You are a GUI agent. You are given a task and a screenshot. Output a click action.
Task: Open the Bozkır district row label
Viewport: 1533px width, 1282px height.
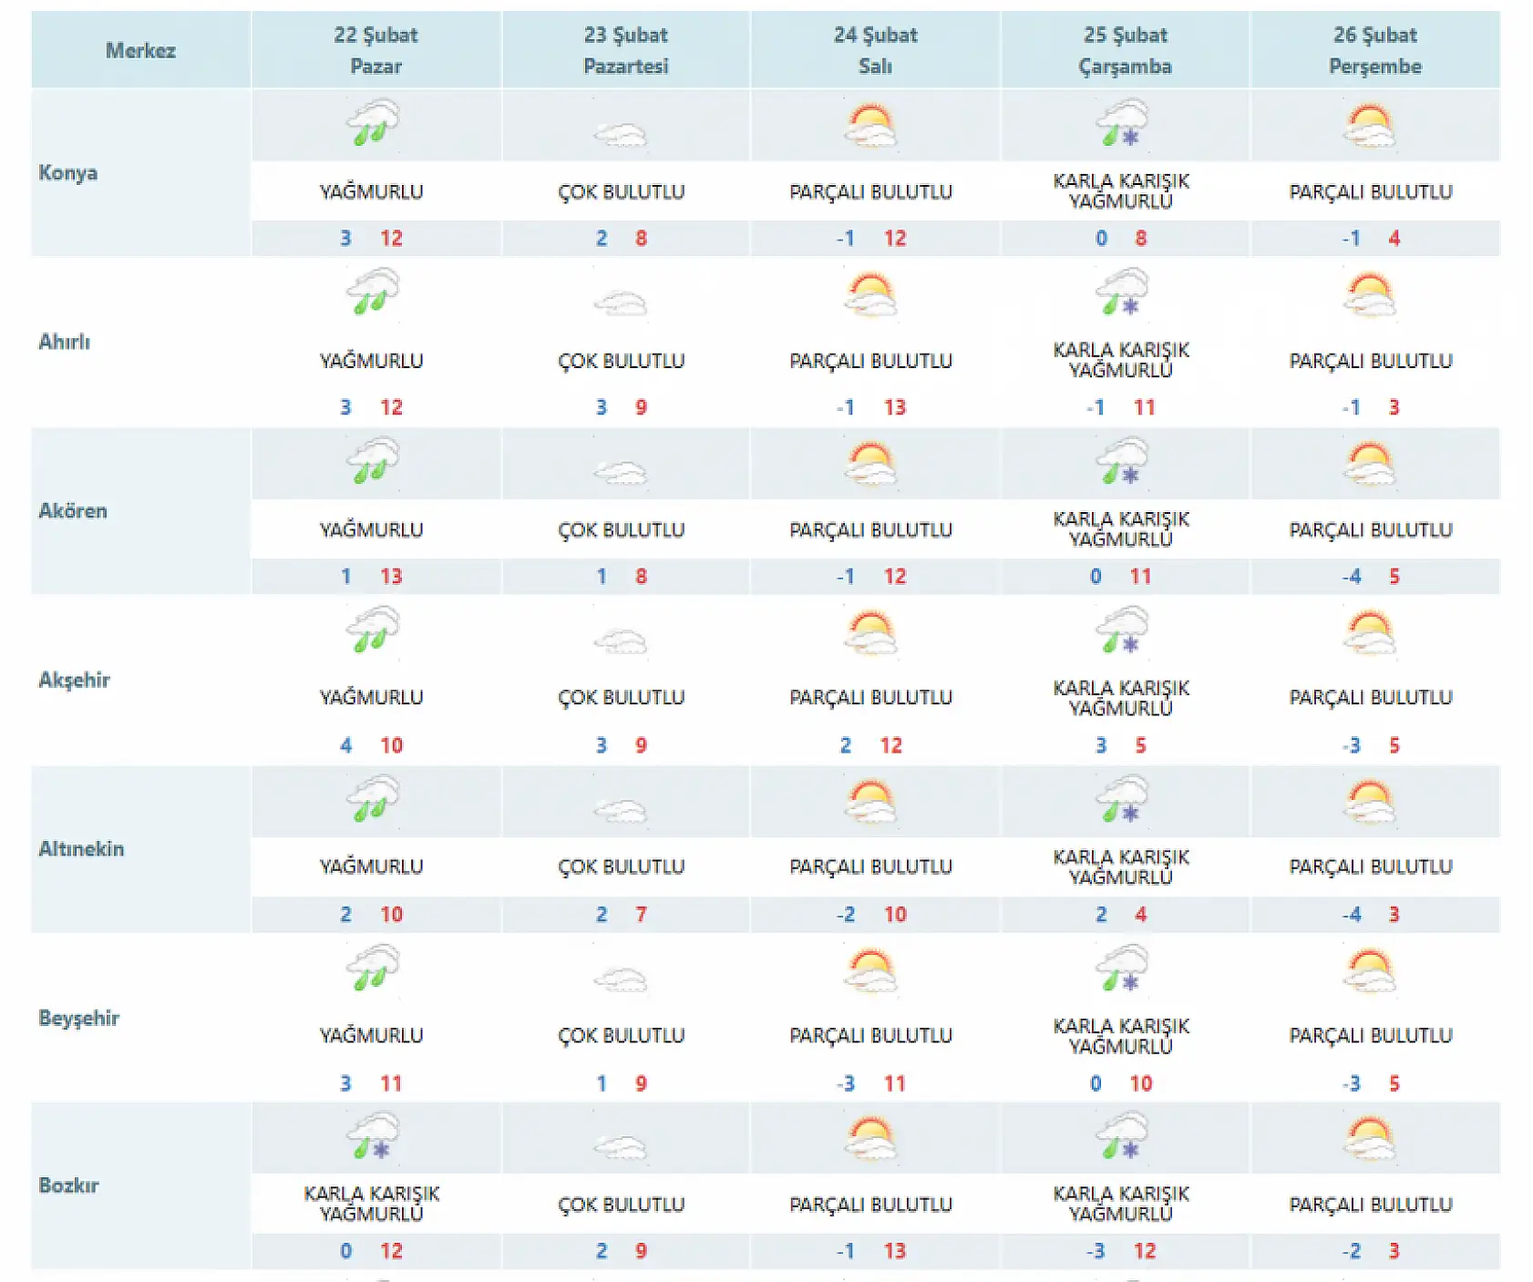tap(68, 1185)
